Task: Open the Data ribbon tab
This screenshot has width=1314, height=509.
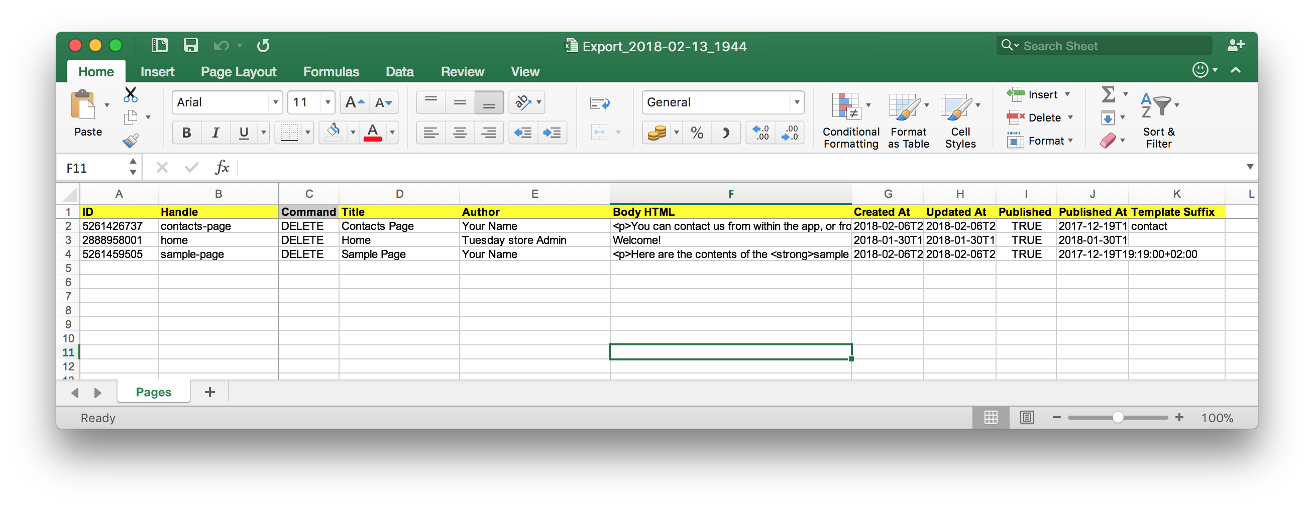Action: click(399, 72)
